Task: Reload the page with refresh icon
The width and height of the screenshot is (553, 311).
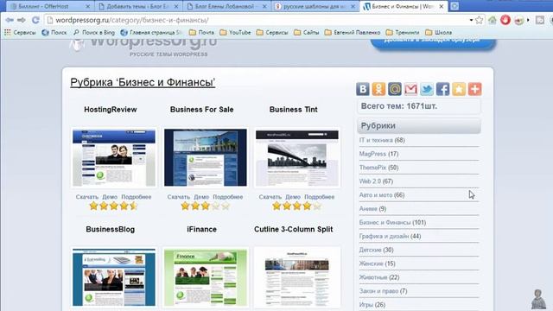Action: click(x=35, y=20)
